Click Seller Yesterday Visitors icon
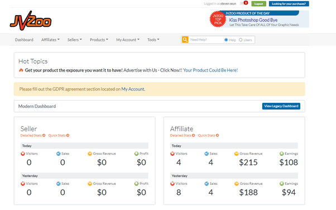336x210 pixels. pyautogui.click(x=23, y=184)
